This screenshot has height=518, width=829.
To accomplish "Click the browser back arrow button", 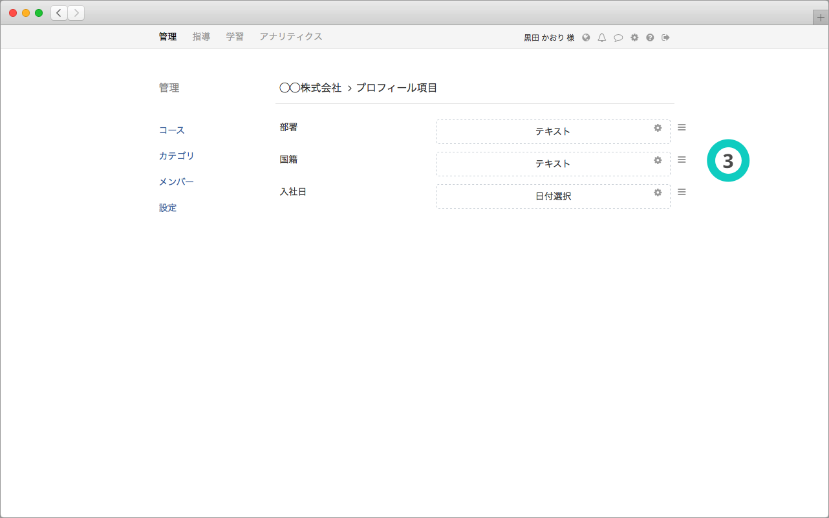I will click(59, 13).
